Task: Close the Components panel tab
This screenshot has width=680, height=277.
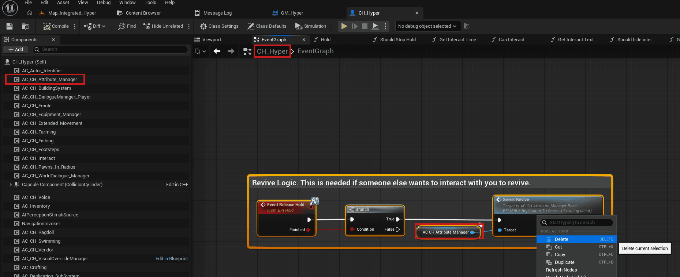Action: 53,40
